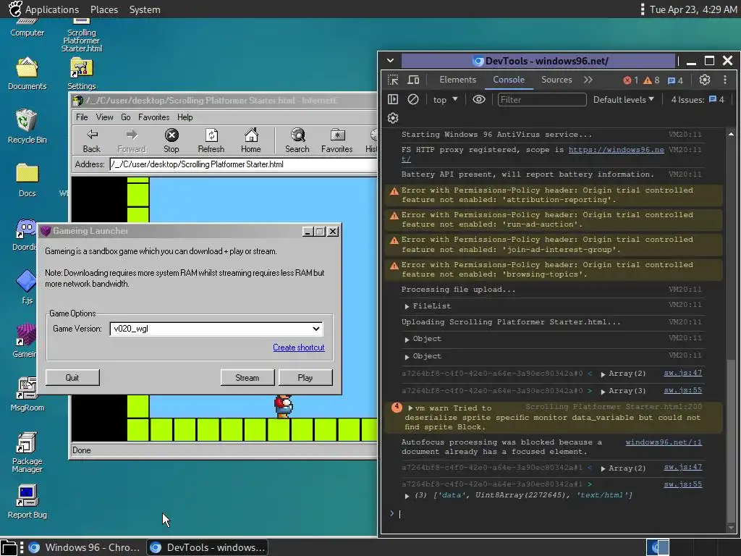Open DevTools three-dot customize menu

point(725,80)
